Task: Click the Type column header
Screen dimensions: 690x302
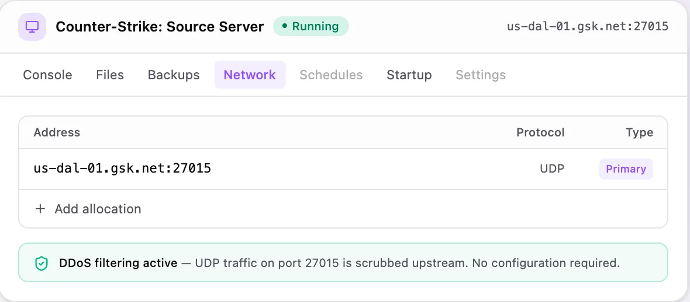Action: pyautogui.click(x=639, y=132)
